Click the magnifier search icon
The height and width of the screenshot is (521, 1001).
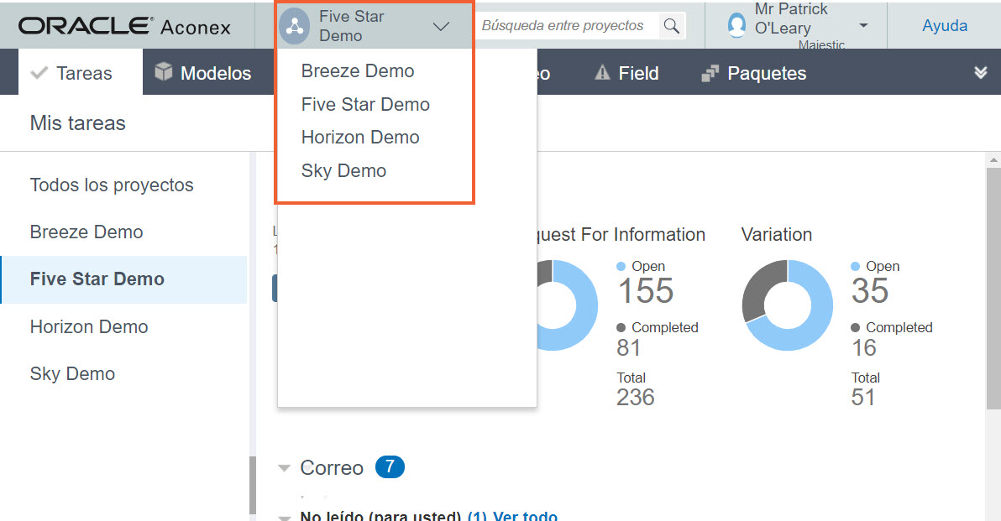[x=672, y=25]
